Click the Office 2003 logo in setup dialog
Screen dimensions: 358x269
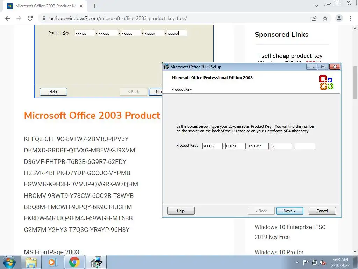tap(326, 82)
